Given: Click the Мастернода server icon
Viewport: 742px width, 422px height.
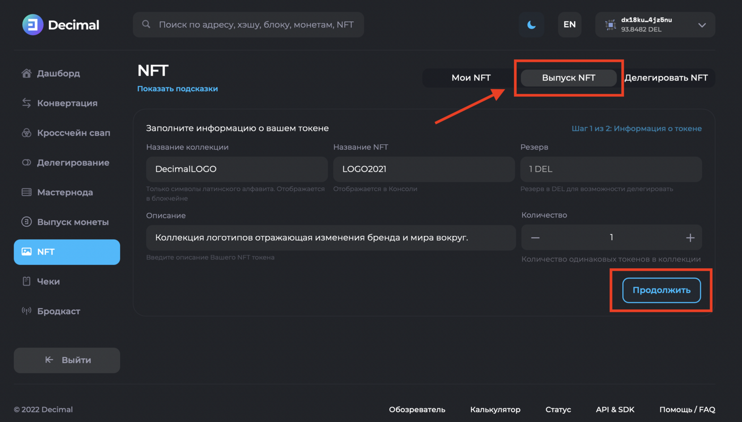Looking at the screenshot, I should (x=27, y=192).
